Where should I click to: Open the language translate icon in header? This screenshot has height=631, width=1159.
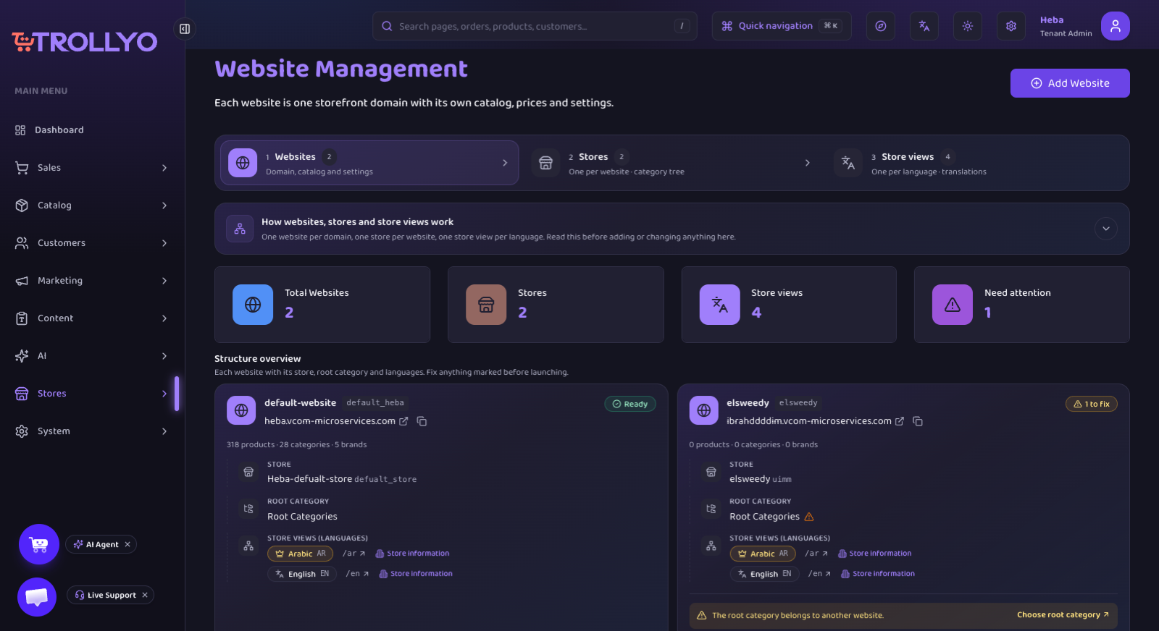(924, 26)
